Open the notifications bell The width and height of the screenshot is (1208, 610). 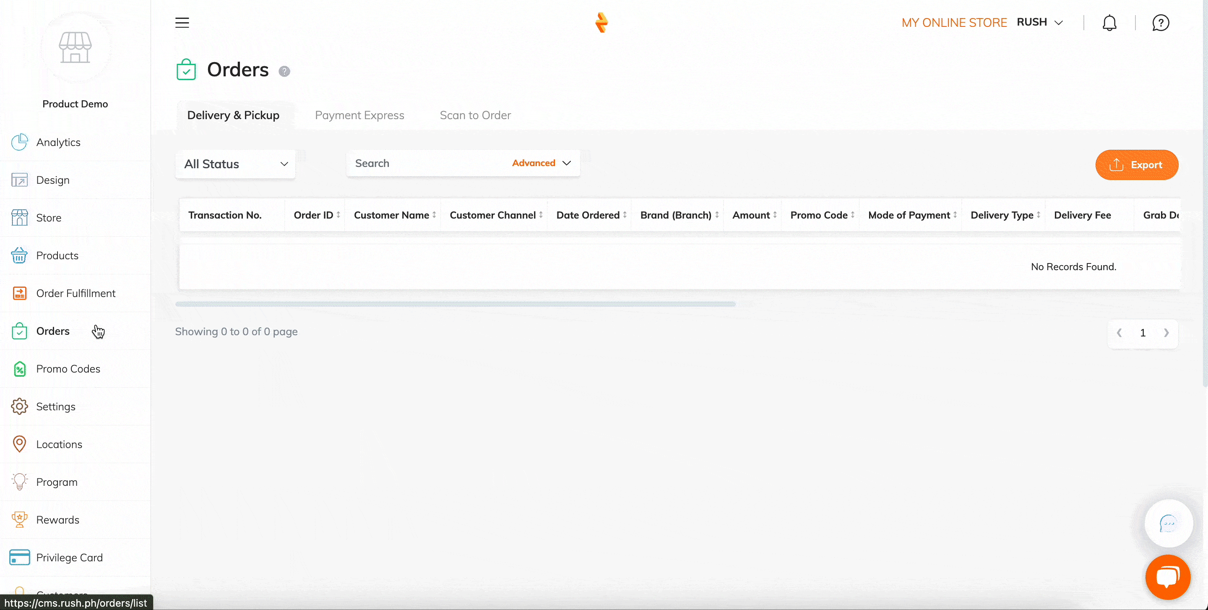pyautogui.click(x=1109, y=23)
